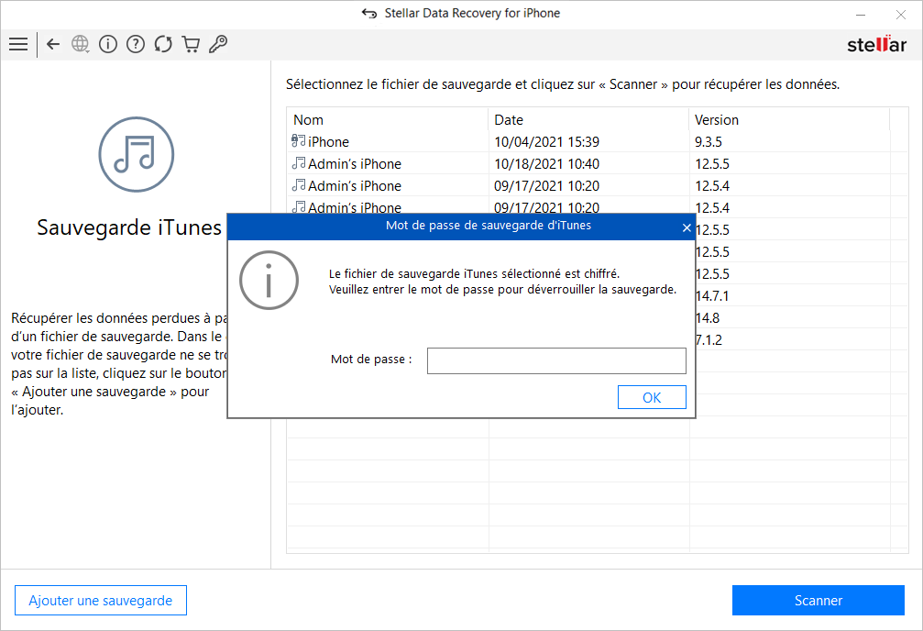
Task: Click version cell 9.3.5
Action: tap(709, 142)
